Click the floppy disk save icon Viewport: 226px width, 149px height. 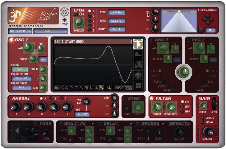click(x=138, y=85)
